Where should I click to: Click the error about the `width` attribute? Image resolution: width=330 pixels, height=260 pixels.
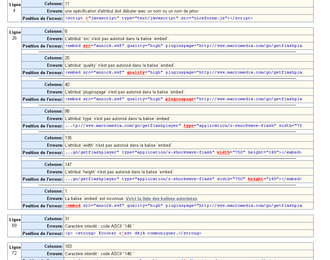pyautogui.click(x=119, y=145)
